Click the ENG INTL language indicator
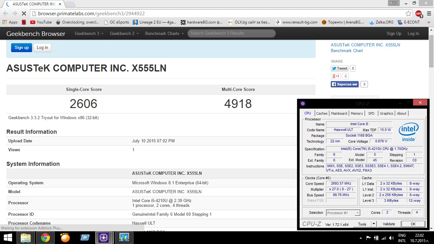Image resolution: width=434 pixels, height=244 pixels. [x=402, y=238]
